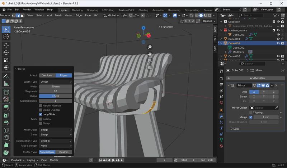Open the Object Data mesh properties tab
The width and height of the screenshot is (287, 168).
[221, 140]
